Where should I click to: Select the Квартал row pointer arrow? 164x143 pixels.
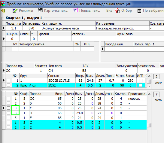[4, 28]
